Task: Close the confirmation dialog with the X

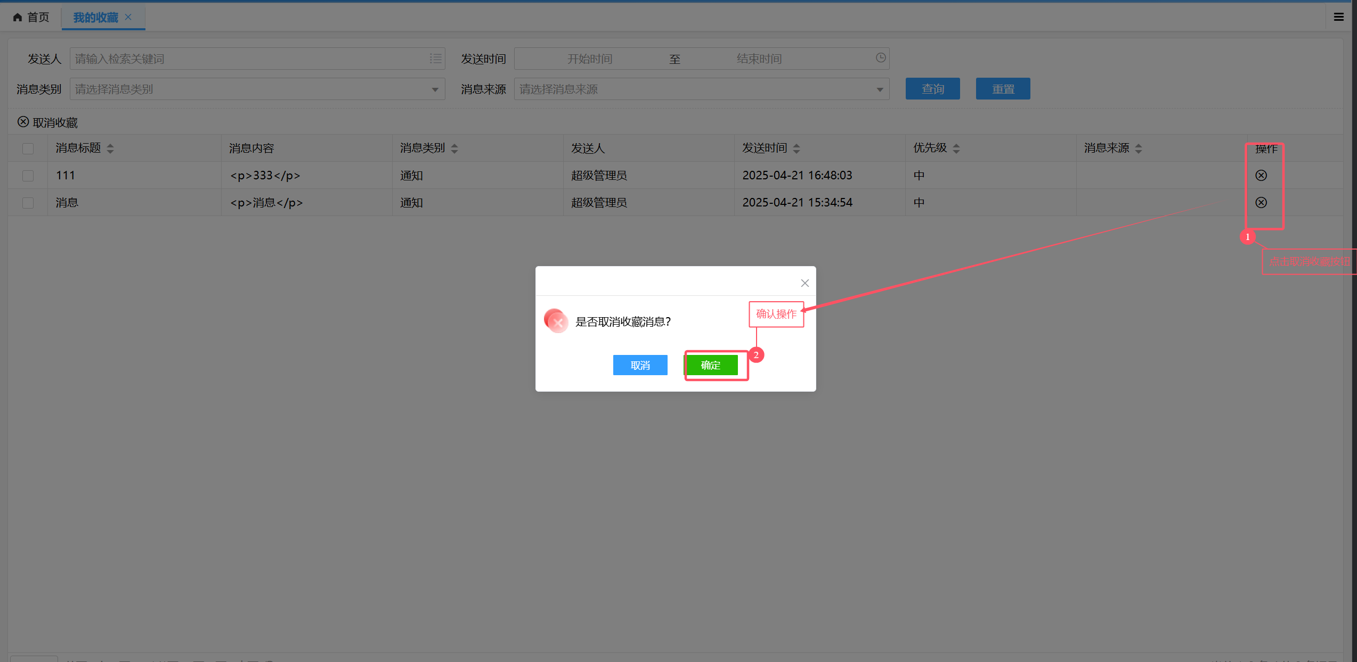Action: pyautogui.click(x=805, y=283)
